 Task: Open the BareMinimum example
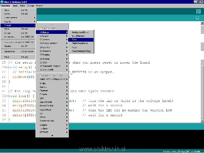(x=81, y=36)
